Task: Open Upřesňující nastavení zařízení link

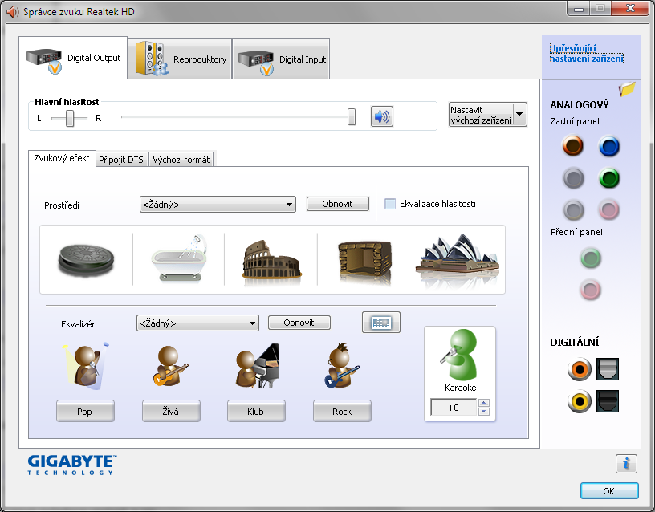Action: pos(587,54)
